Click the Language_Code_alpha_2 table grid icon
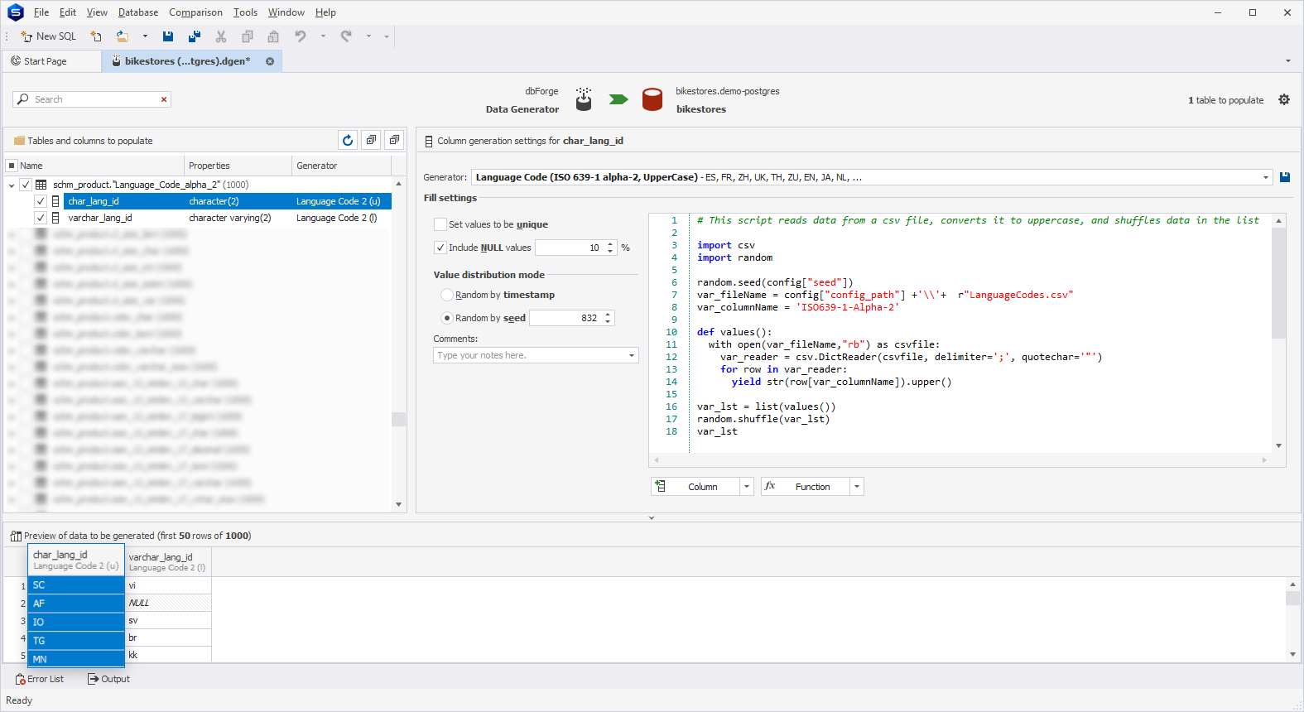The image size is (1304, 712). click(41, 185)
